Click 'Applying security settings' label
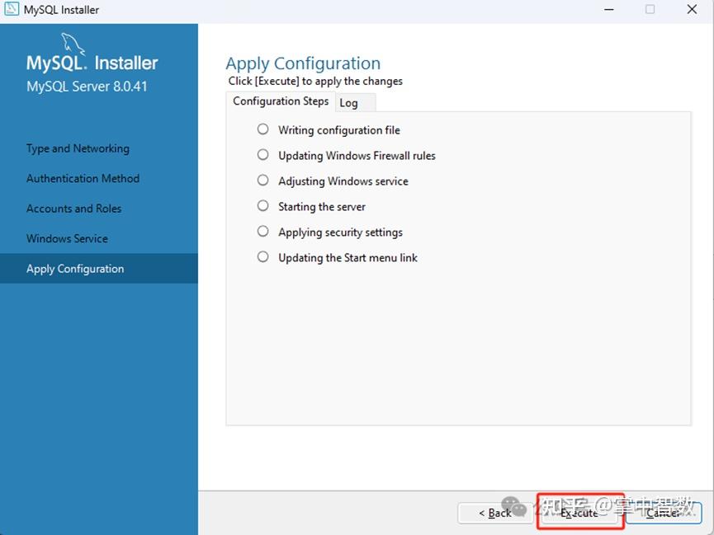The image size is (714, 535). (x=341, y=232)
